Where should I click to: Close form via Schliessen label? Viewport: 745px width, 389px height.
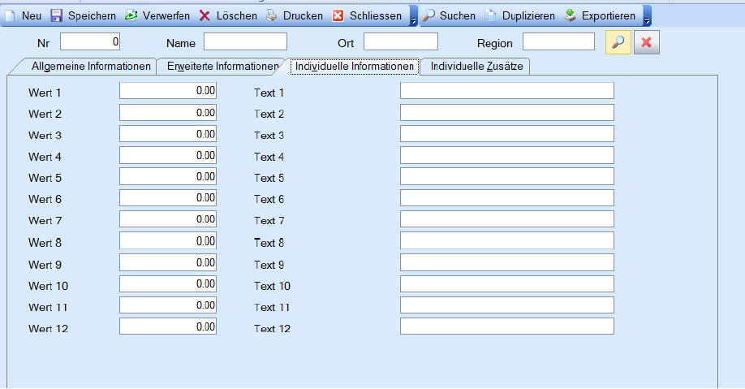click(376, 15)
